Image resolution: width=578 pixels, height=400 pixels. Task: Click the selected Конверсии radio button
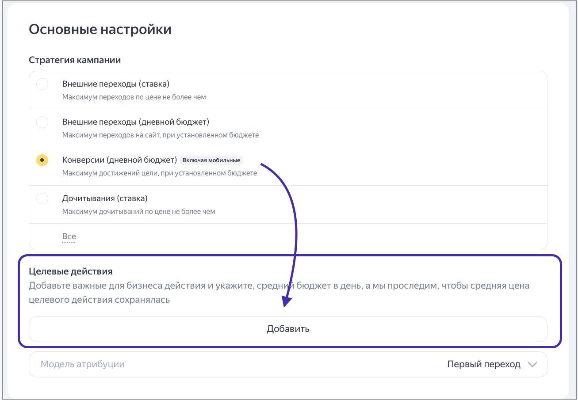click(x=42, y=160)
